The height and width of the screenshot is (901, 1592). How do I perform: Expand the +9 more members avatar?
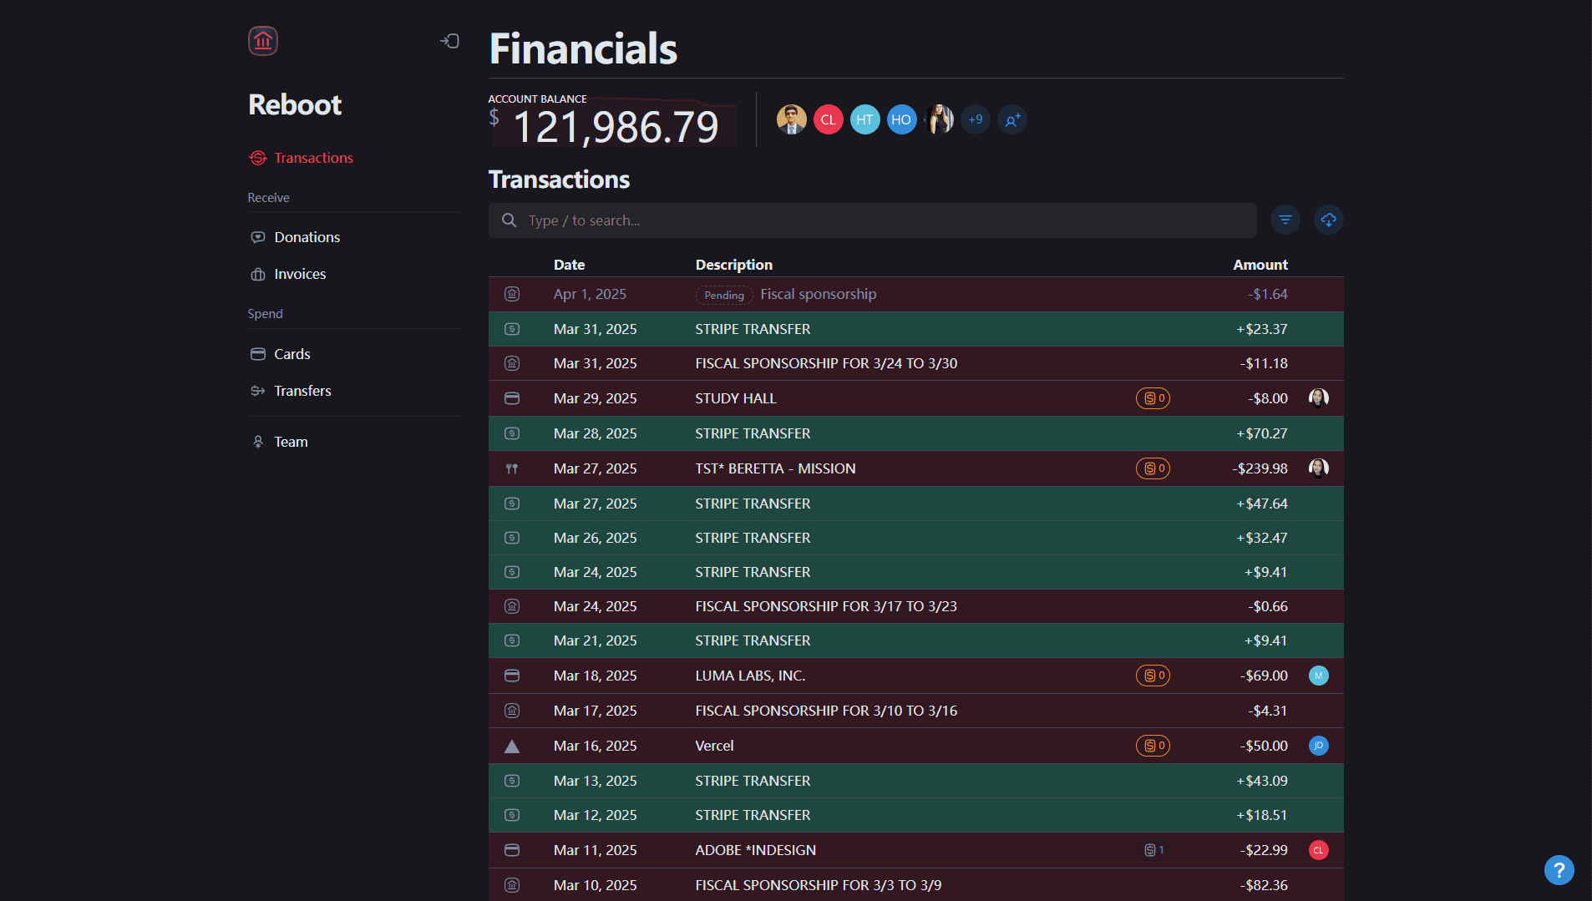(x=975, y=119)
